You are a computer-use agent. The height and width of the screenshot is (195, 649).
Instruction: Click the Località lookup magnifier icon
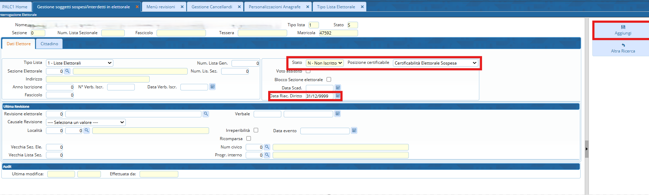click(x=87, y=130)
